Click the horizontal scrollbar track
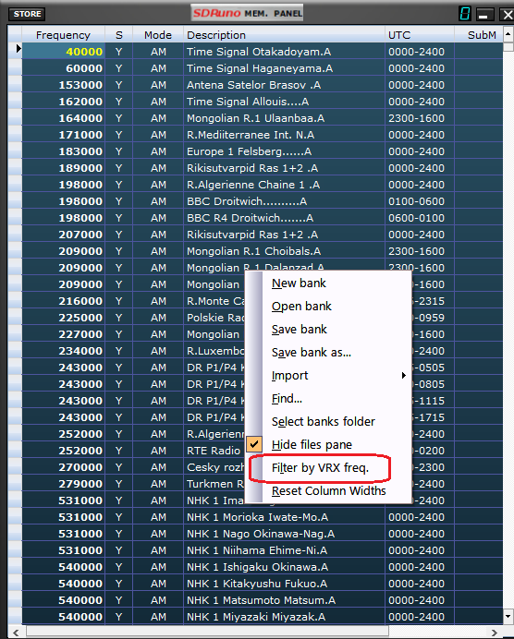This screenshot has height=639, width=514. [x=208, y=633]
